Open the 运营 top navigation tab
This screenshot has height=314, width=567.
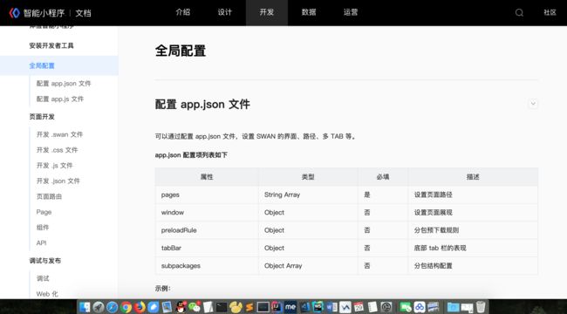point(351,12)
